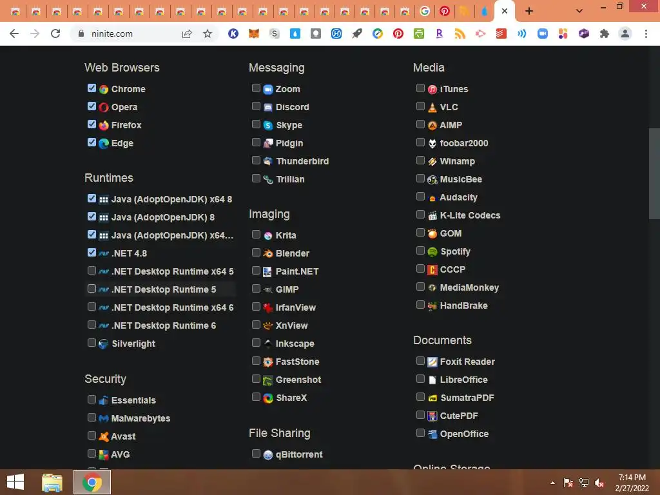Screen dimensions: 660x495
Task: Click the iTunes icon under Media
Action: tap(432, 89)
